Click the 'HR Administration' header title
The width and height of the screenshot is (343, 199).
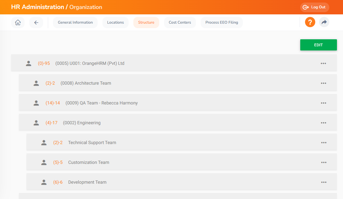38,7
